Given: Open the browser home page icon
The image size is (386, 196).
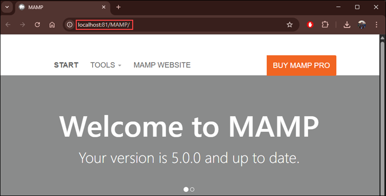Looking at the screenshot, I should coord(52,25).
